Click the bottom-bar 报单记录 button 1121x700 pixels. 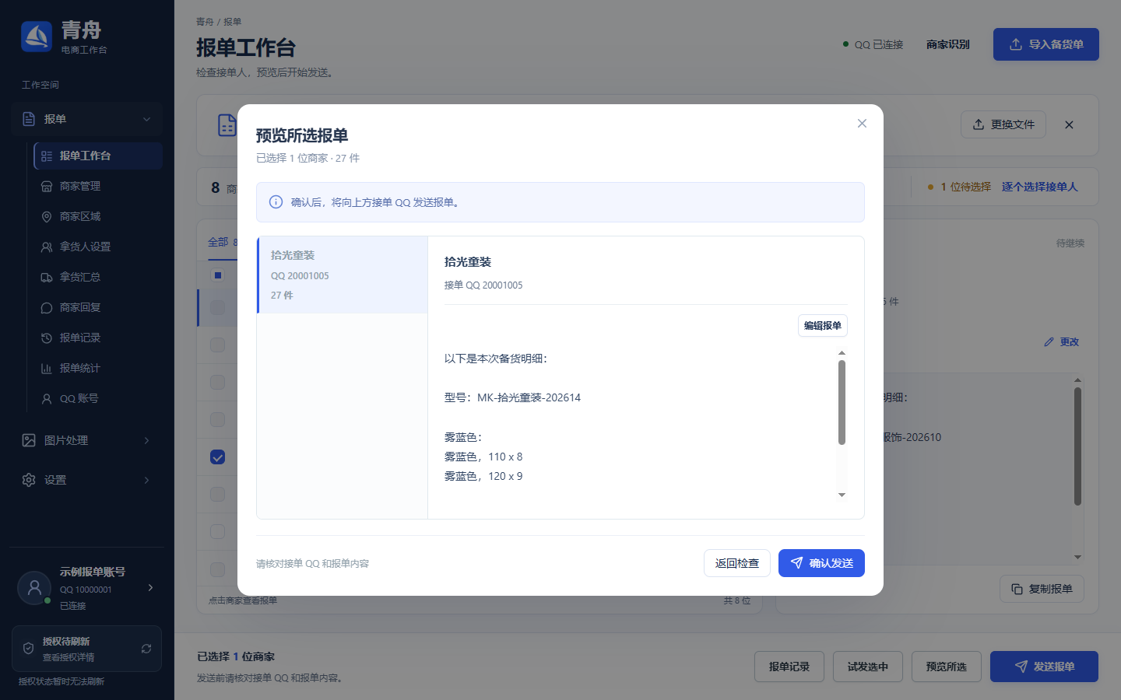pyautogui.click(x=789, y=667)
